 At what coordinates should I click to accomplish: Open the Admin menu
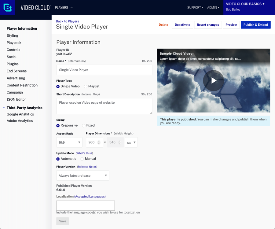pyautogui.click(x=213, y=8)
